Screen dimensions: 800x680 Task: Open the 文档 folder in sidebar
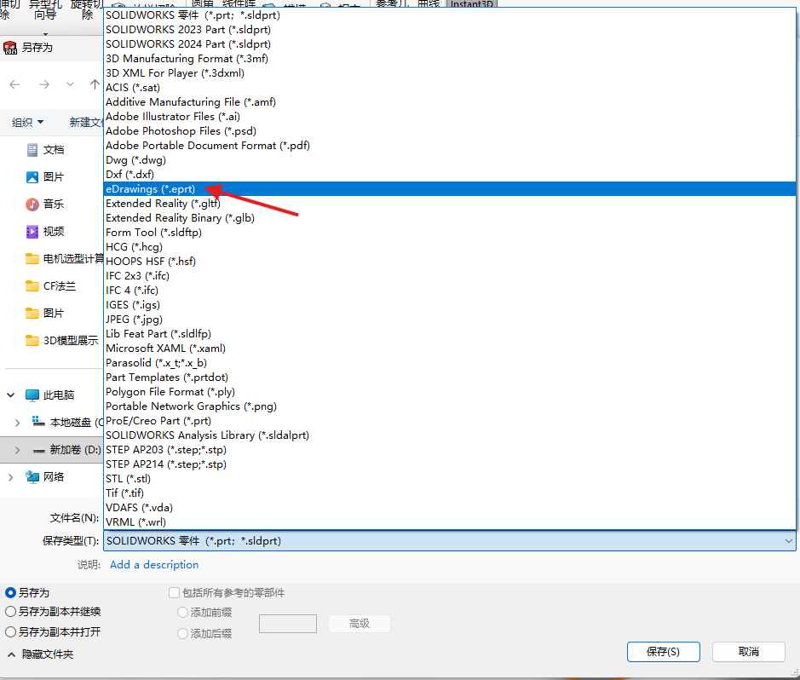(x=53, y=150)
